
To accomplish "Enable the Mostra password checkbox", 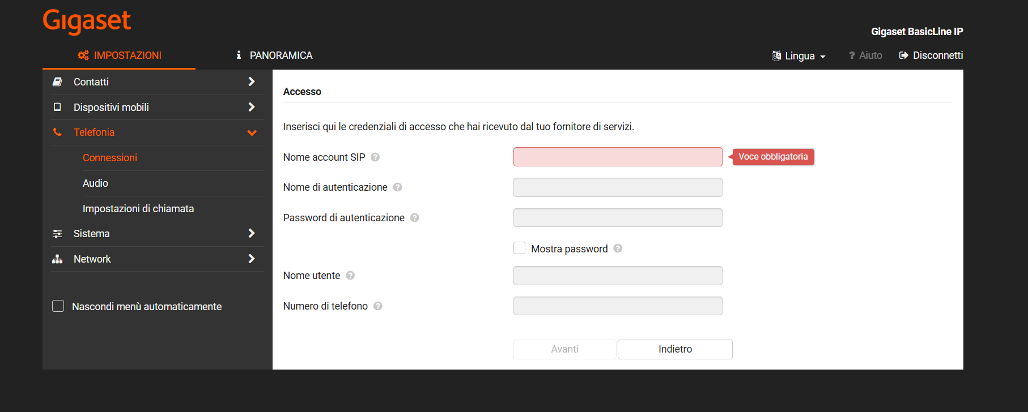I will coord(519,247).
